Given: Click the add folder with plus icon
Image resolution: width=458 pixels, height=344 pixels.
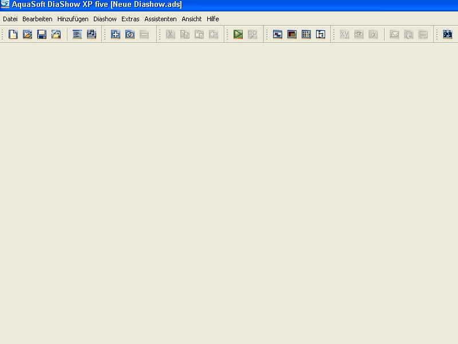Looking at the screenshot, I should (x=130, y=34).
